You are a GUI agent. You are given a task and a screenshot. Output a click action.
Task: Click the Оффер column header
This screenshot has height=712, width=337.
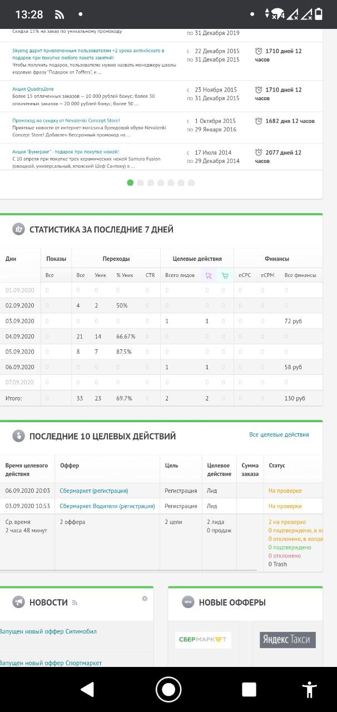pyautogui.click(x=70, y=465)
